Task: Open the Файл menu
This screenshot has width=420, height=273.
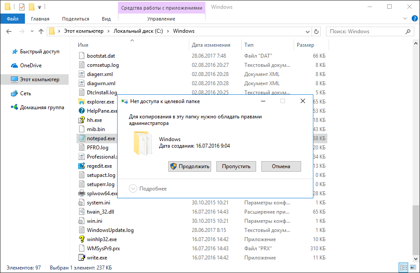Action: [x=12, y=18]
